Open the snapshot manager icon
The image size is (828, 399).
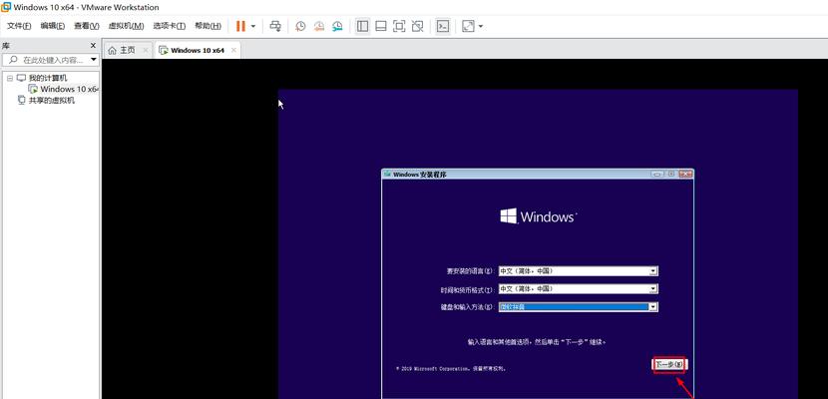coord(337,26)
